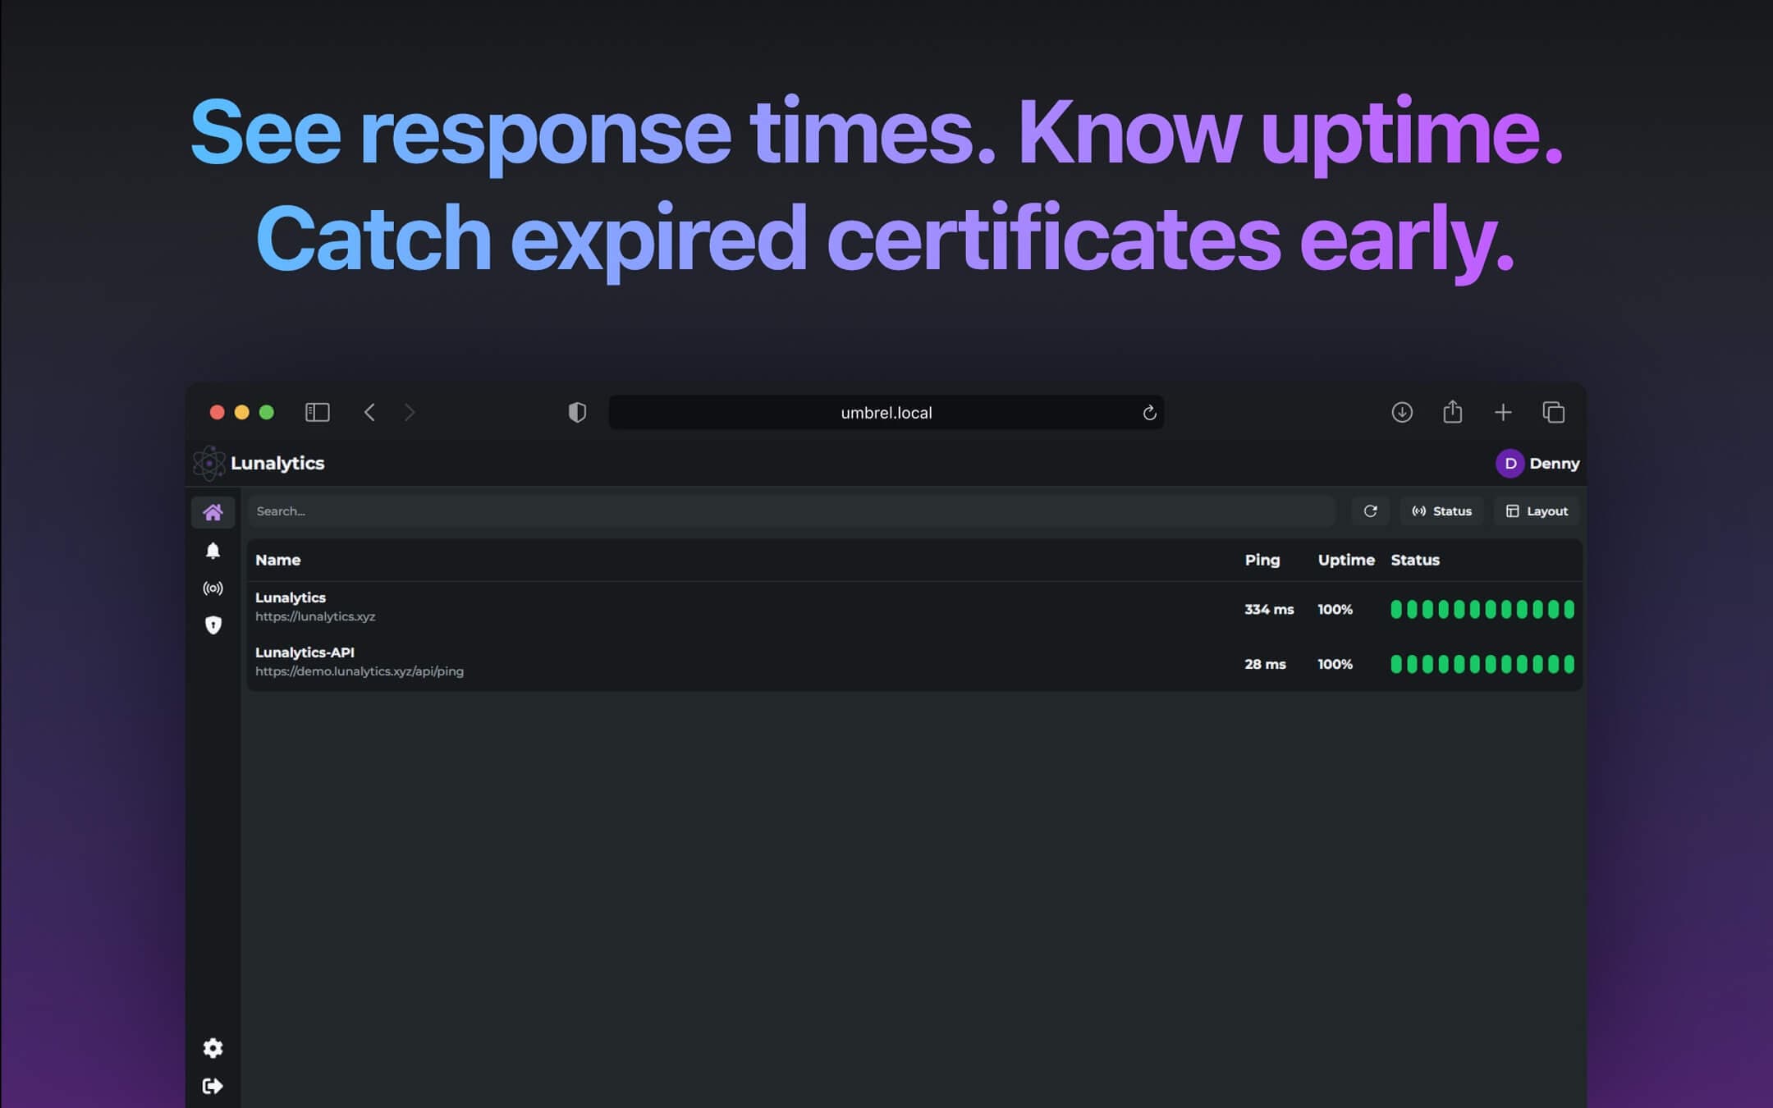Screen dimensions: 1773x1108
Task: Open a new tab with the plus icon
Action: coord(1502,412)
